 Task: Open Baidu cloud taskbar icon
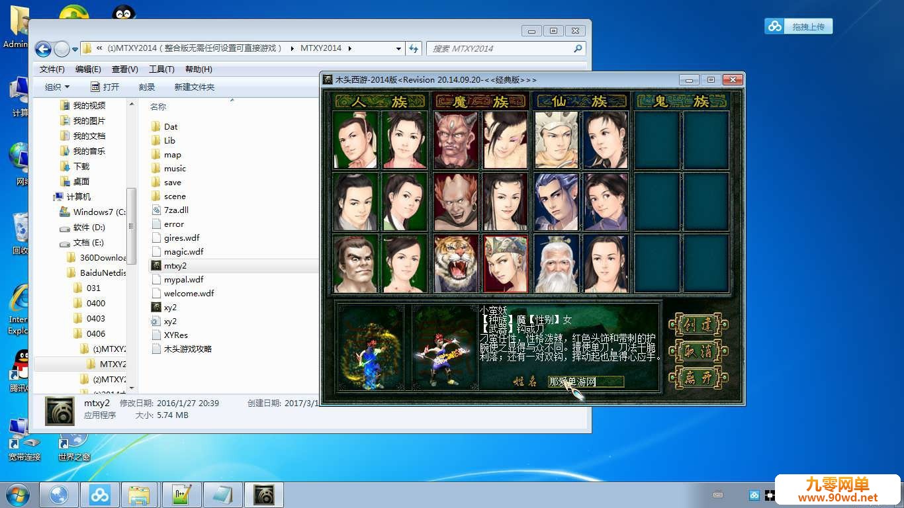(100, 495)
